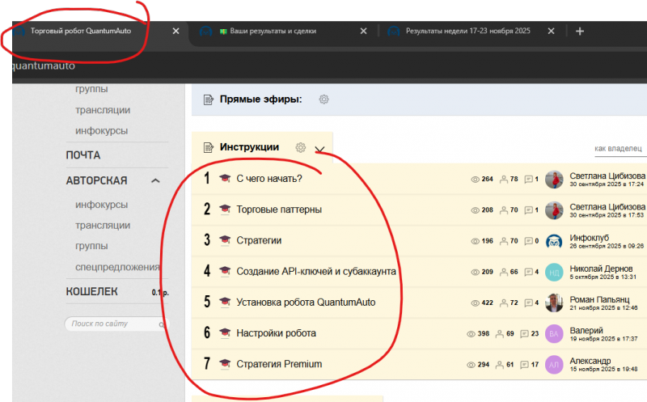The image size is (647, 402).
Task: Open 'спецпредложения' in the sidebar
Action: point(117,267)
